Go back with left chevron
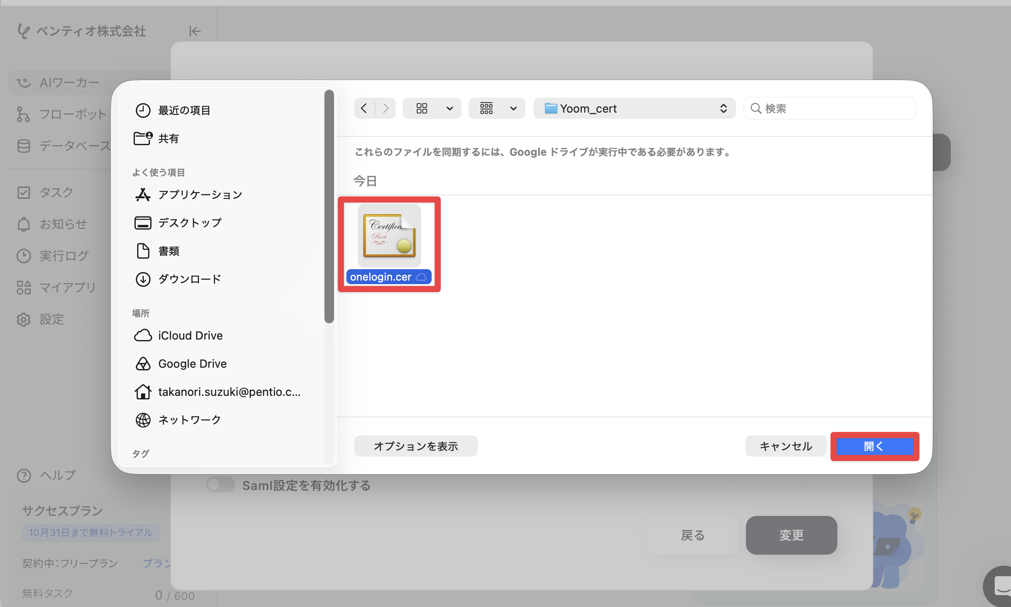Viewport: 1011px width, 607px height. 364,108
